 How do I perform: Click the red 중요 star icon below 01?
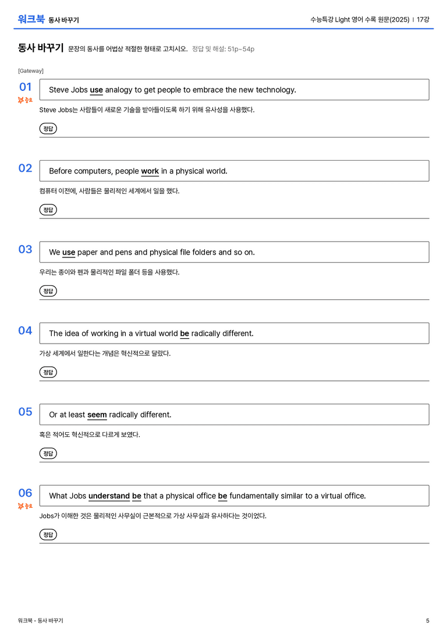(x=25, y=100)
